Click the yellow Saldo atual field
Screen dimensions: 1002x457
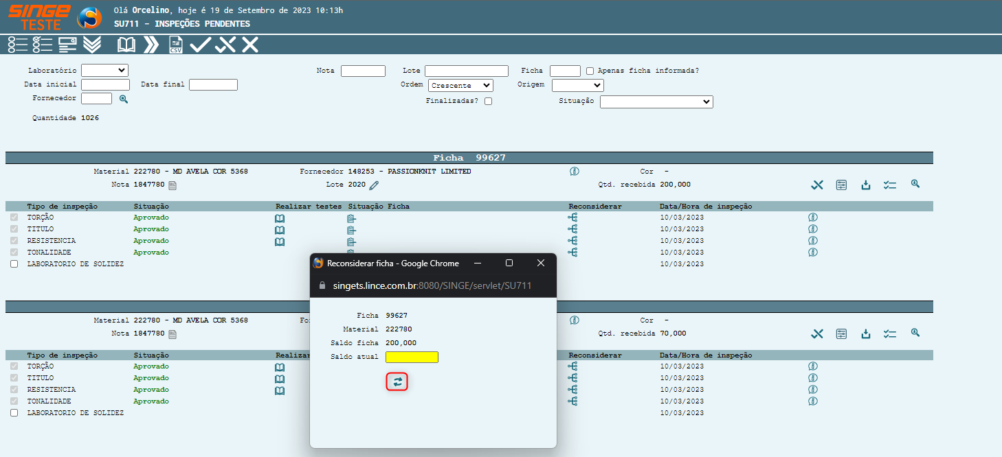coord(412,357)
